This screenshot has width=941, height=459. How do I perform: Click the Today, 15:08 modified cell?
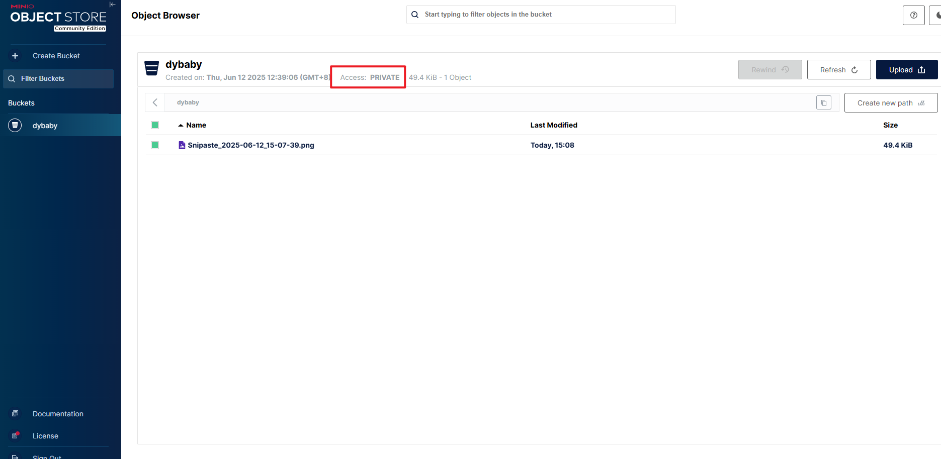552,145
